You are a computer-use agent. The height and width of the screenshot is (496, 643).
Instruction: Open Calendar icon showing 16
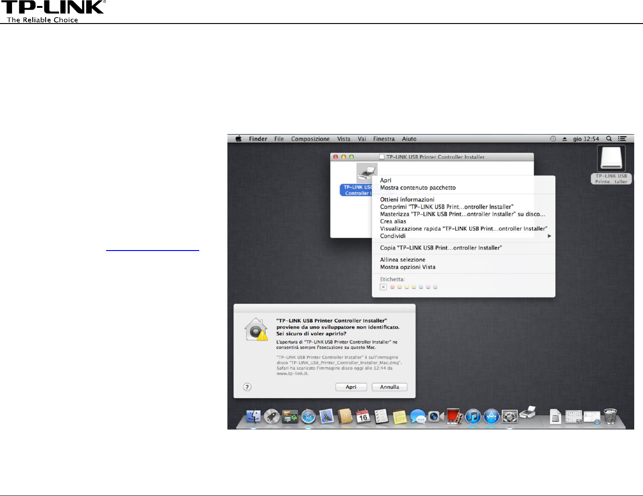pyautogui.click(x=363, y=417)
